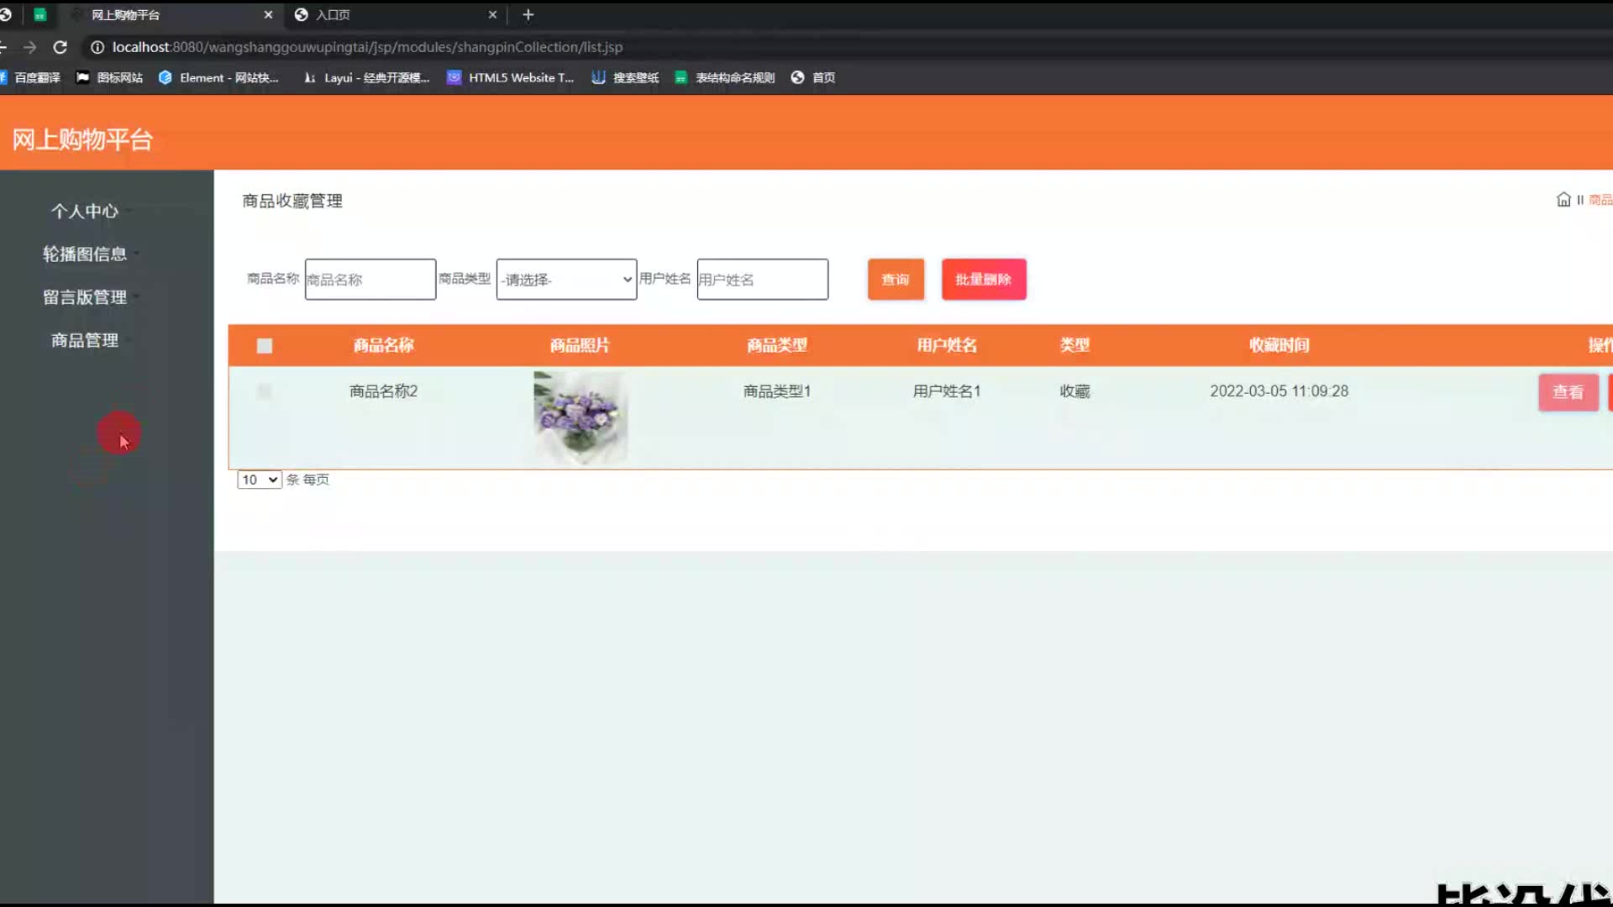The image size is (1613, 907).
Task: Open the Layui bookmark
Action: (x=366, y=77)
